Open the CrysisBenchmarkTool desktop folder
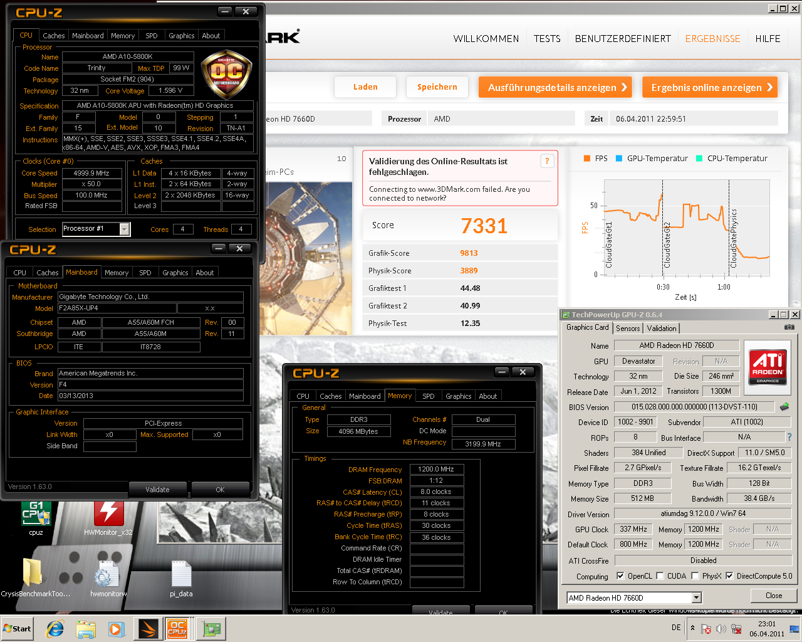 pos(36,578)
